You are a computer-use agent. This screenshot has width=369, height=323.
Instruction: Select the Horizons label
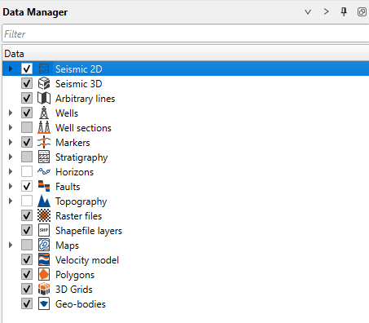pos(74,172)
